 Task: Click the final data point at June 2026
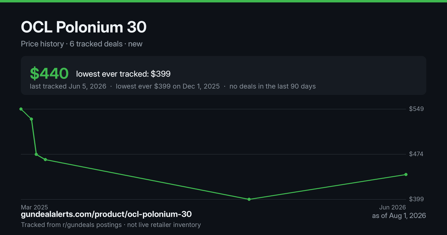click(406, 175)
